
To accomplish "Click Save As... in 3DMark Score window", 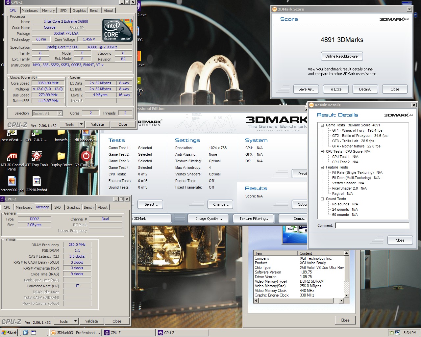I will [x=307, y=89].
